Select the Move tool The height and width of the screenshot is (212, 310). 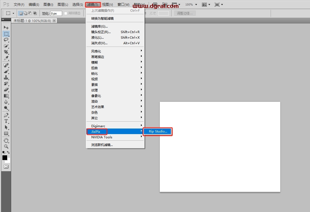[x=6, y=28]
